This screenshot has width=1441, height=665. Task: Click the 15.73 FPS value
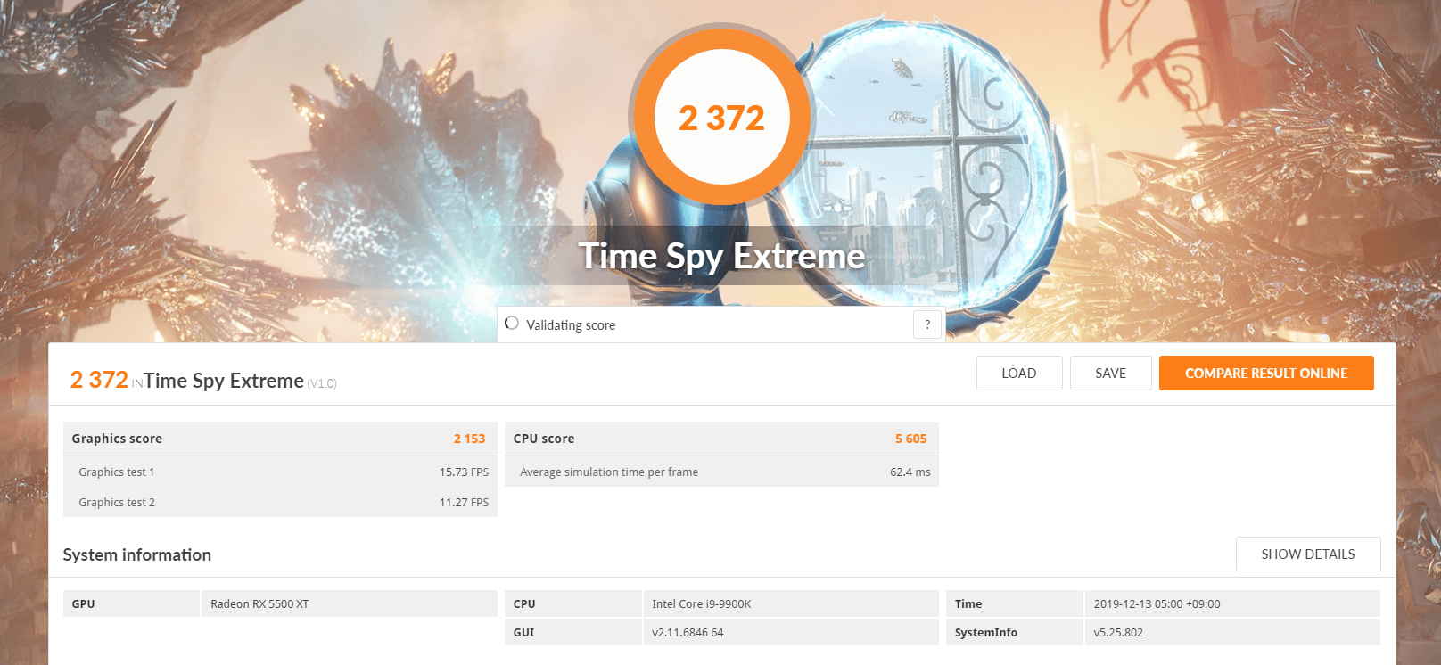[x=464, y=472]
